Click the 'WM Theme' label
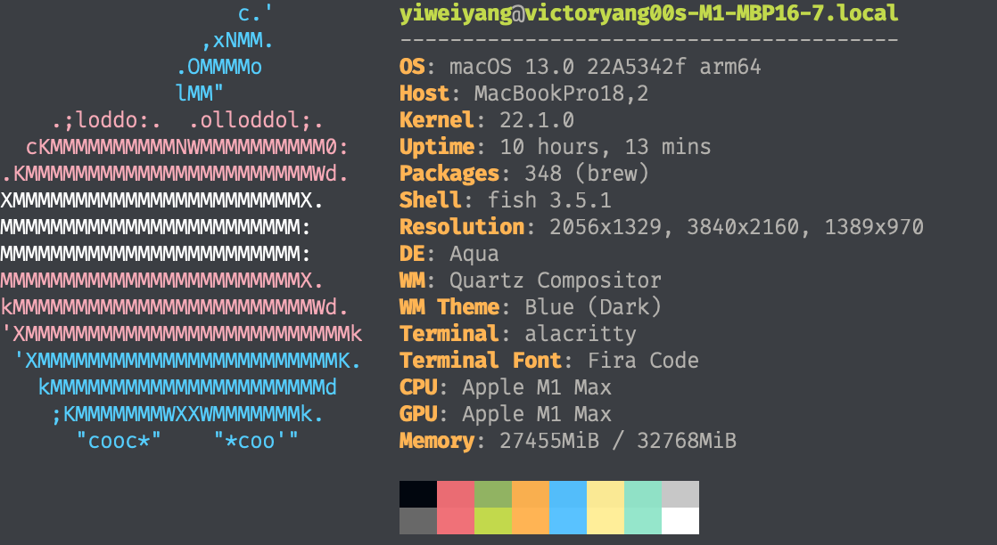This screenshot has width=997, height=545. click(x=449, y=307)
